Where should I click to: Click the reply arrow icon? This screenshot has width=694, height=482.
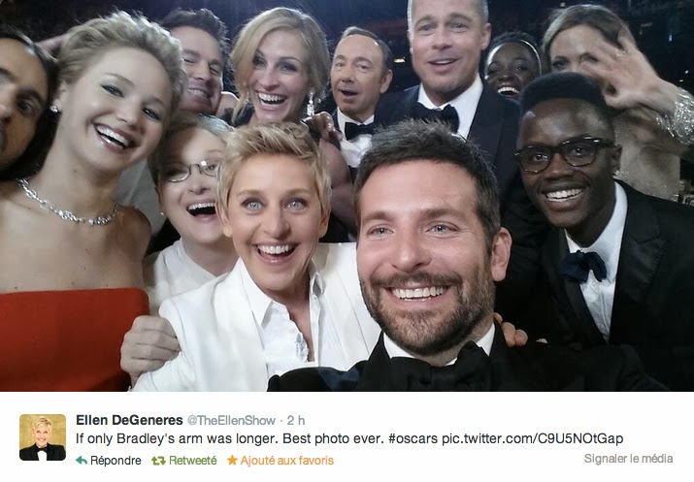tap(82, 461)
